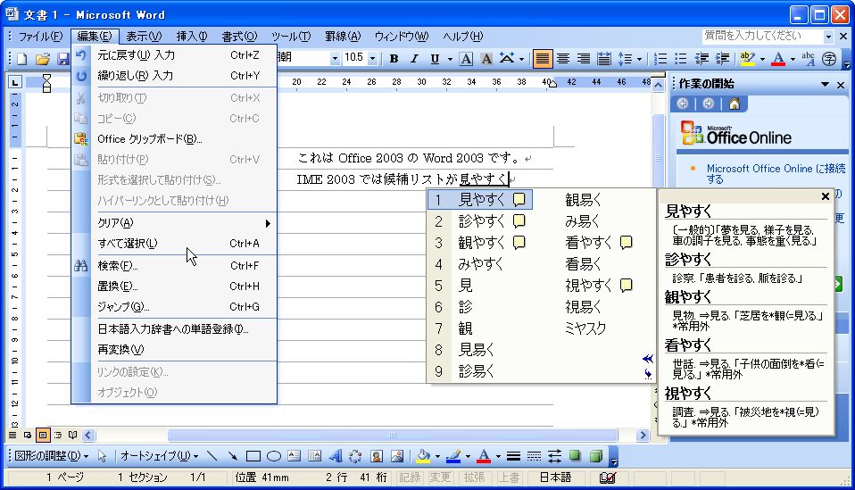Open the 図形の調整 menu
Viewport: 855px width, 490px height.
51,456
